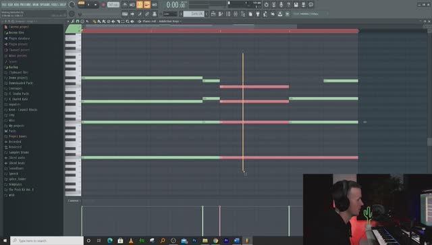Toggle the record button
The height and width of the screenshot is (245, 432).
103,5
